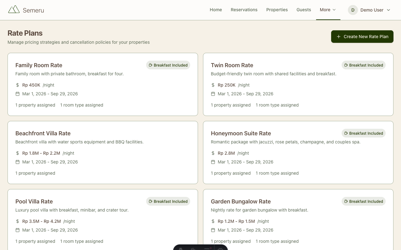
Task: Click the Rate Plans page heading
Action: (25, 33)
